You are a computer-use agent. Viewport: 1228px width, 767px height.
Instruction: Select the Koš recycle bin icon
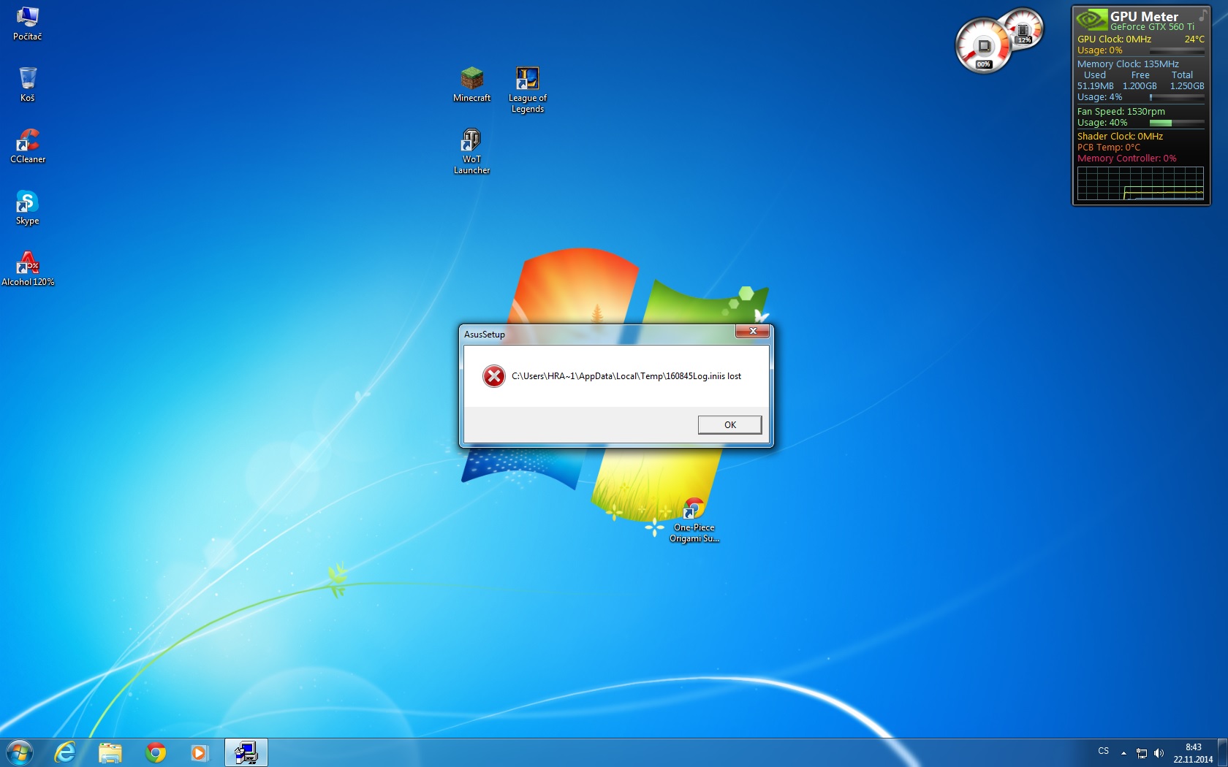tap(27, 84)
